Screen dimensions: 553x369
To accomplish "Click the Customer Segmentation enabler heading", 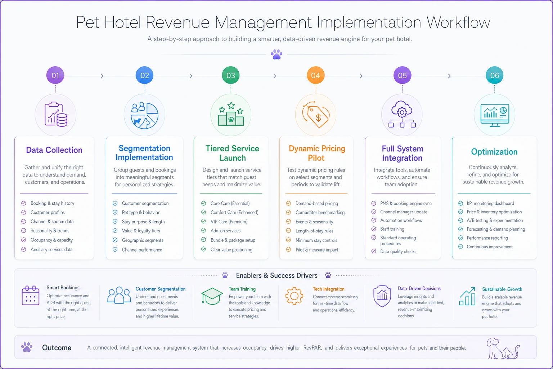I will point(161,289).
